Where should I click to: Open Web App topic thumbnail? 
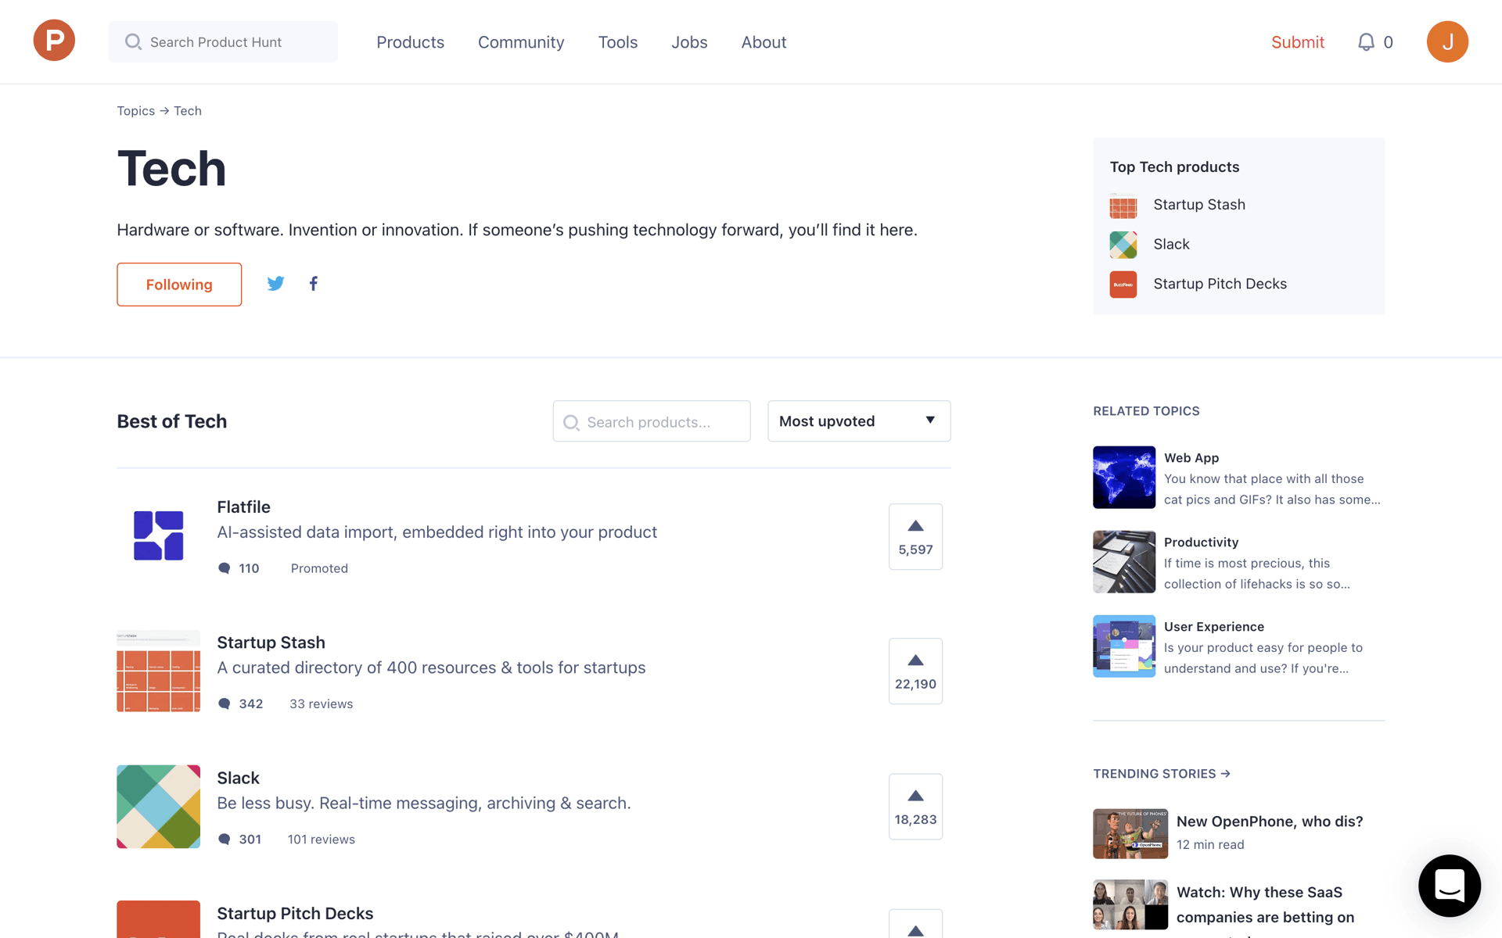pos(1124,478)
